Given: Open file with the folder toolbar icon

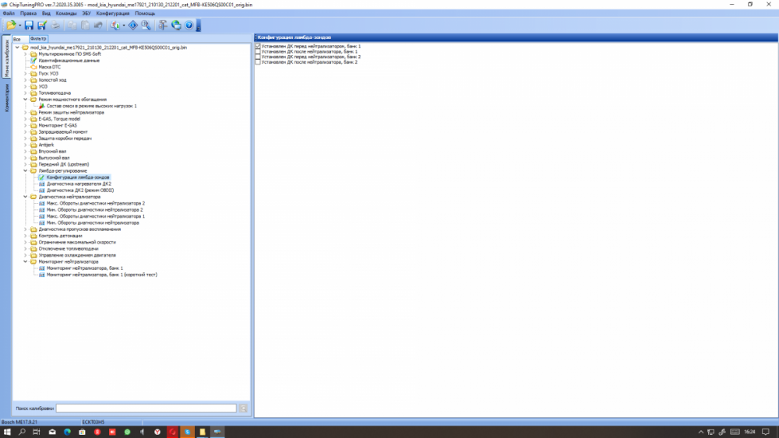Looking at the screenshot, I should [x=10, y=26].
